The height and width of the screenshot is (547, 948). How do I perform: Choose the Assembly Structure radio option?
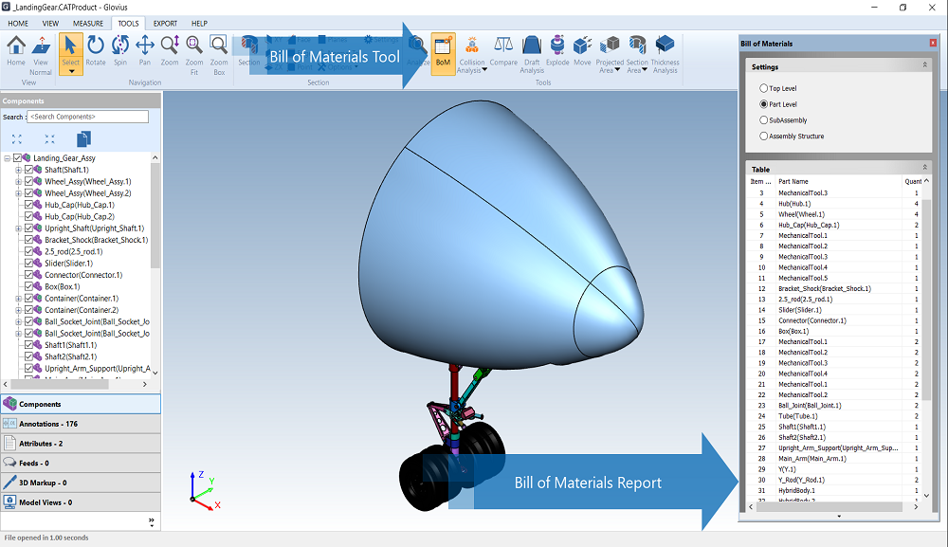point(763,136)
